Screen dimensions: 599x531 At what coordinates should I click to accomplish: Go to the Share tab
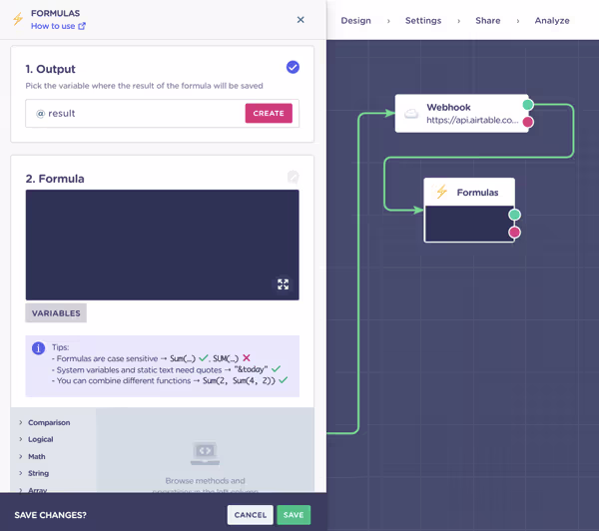(x=488, y=21)
